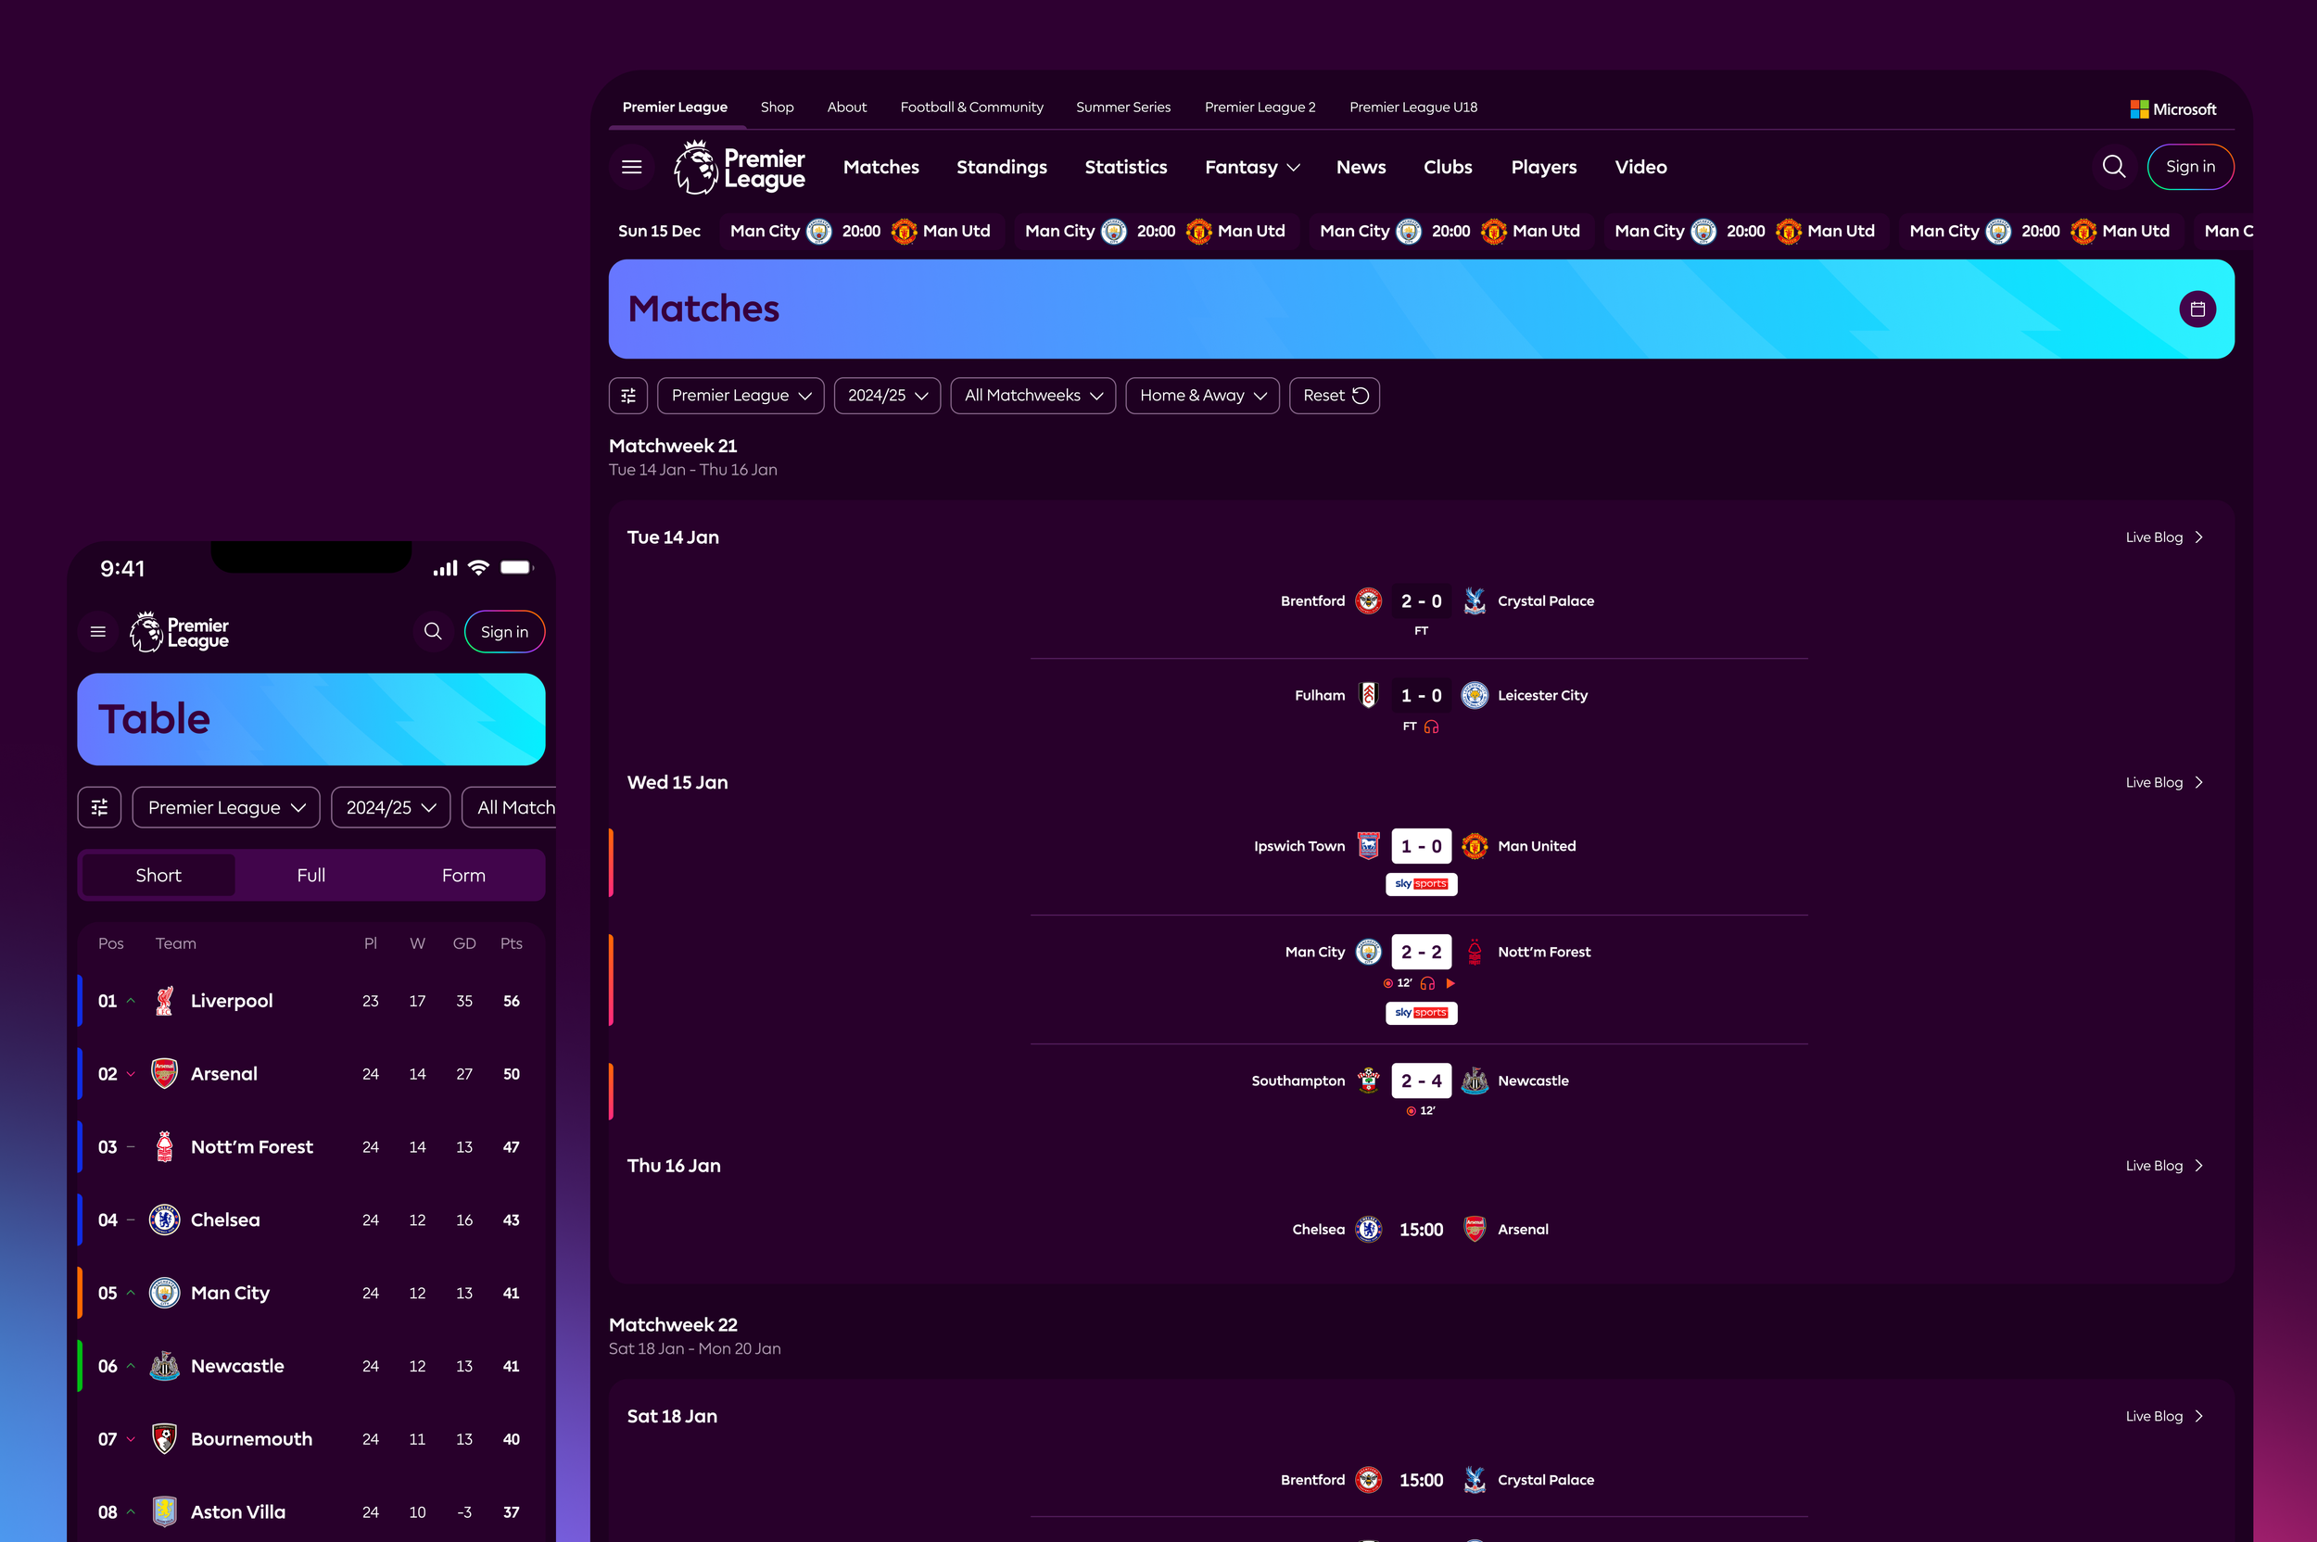Click the mobile Sign in button
The image size is (2317, 1542).
coord(504,631)
